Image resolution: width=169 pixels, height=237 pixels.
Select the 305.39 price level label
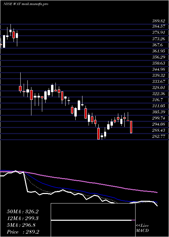pos(159,112)
